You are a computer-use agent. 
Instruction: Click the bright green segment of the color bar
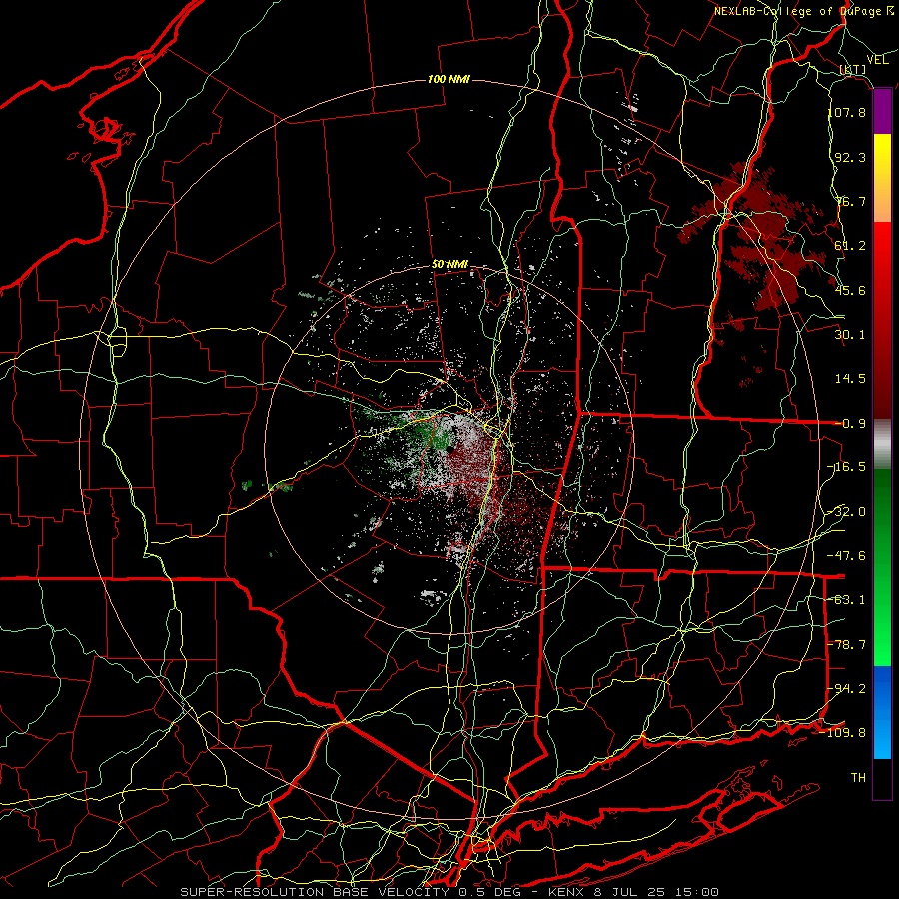(882, 636)
